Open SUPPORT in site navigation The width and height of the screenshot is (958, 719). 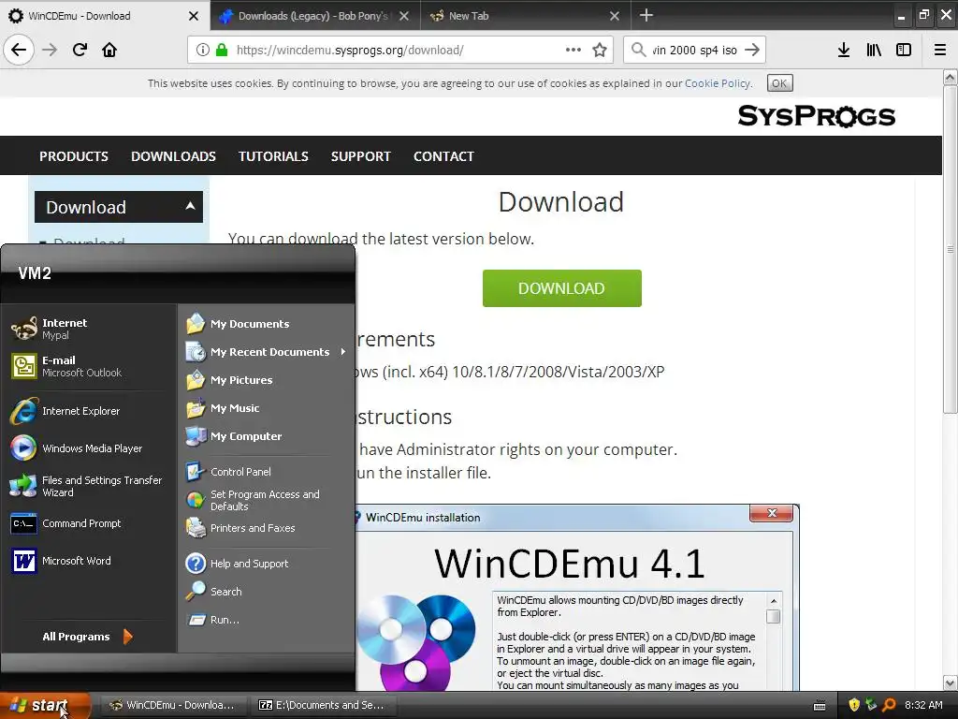point(360,156)
